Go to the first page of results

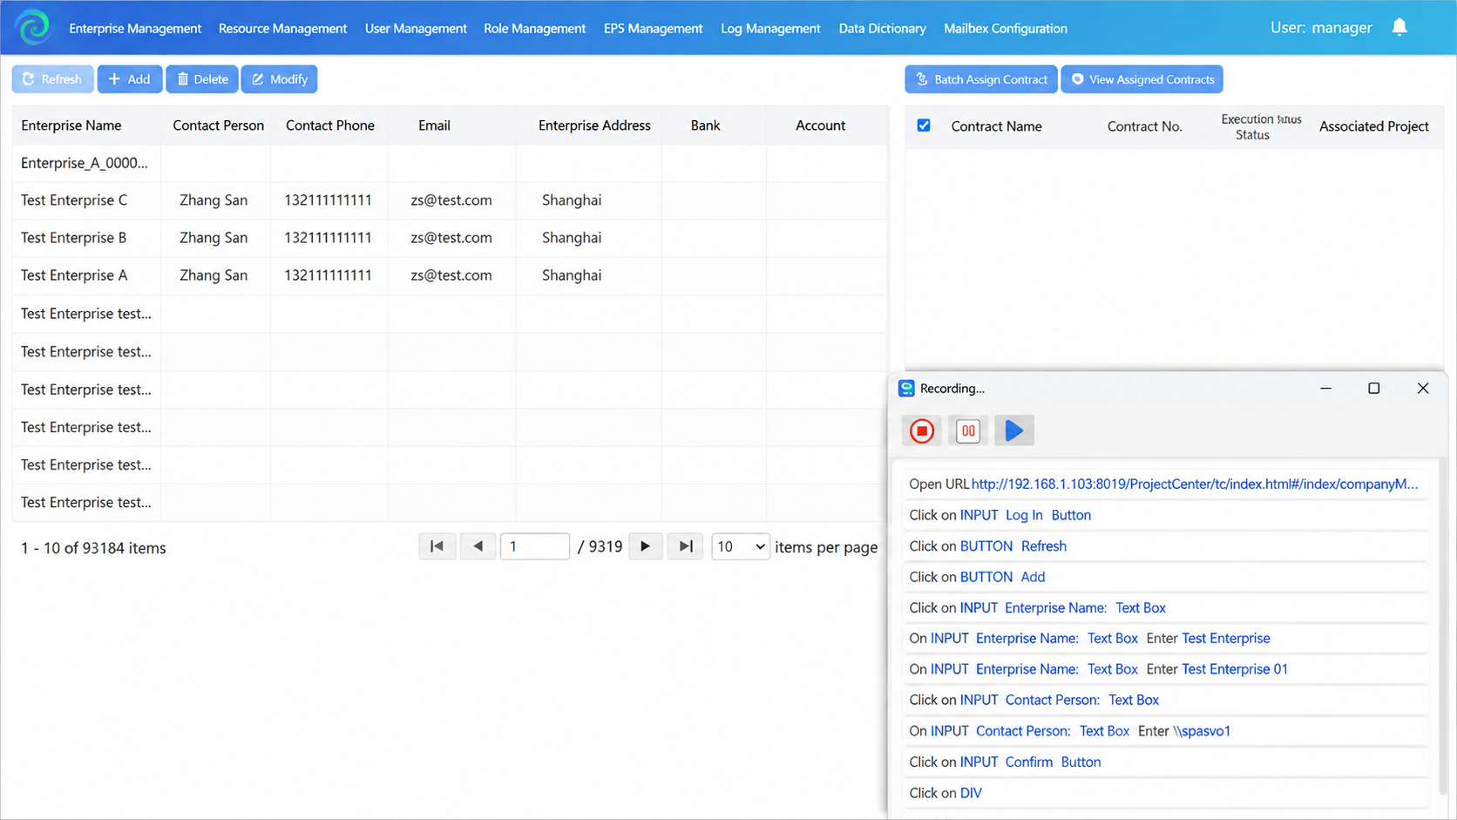[x=437, y=546]
